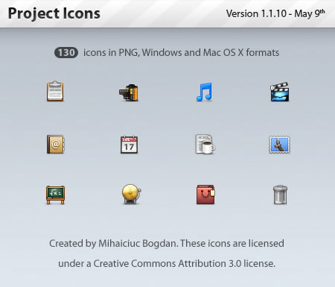Image resolution: width=335 pixels, height=287 pixels.
Task: Click the blue music notes icon
Action: pos(204,92)
